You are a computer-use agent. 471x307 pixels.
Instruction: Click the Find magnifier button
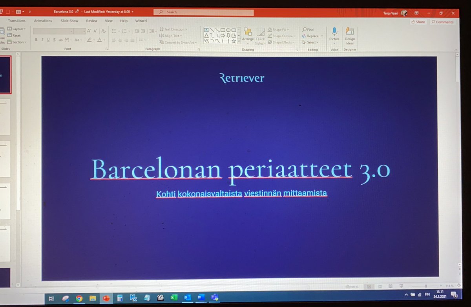click(308, 29)
